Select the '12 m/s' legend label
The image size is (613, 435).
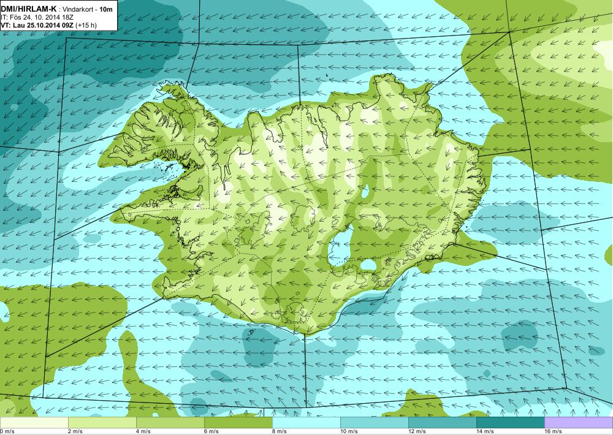(x=417, y=431)
